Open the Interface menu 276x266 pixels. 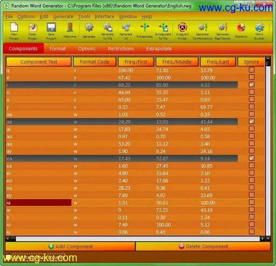[x=105, y=17]
